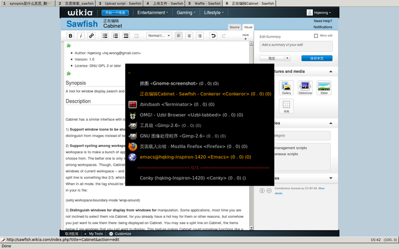This screenshot has height=249, width=399.
Task: Select Uzbl Browser icon in Cabinet list
Action: tap(133, 115)
